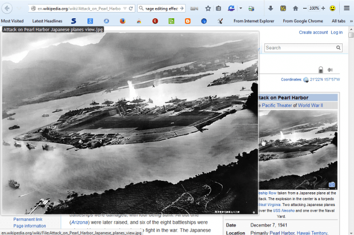This screenshot has width=354, height=235.
Task: Bookmark this page with the star icon
Action: [x=208, y=9]
